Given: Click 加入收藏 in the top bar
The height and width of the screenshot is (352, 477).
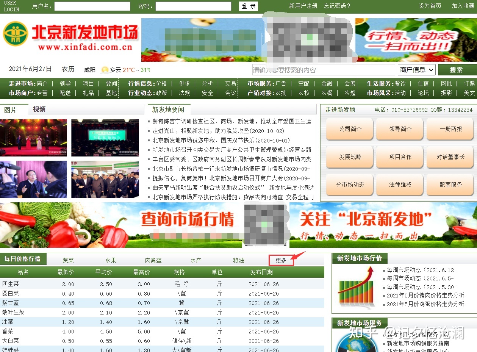Looking at the screenshot, I should 463,6.
